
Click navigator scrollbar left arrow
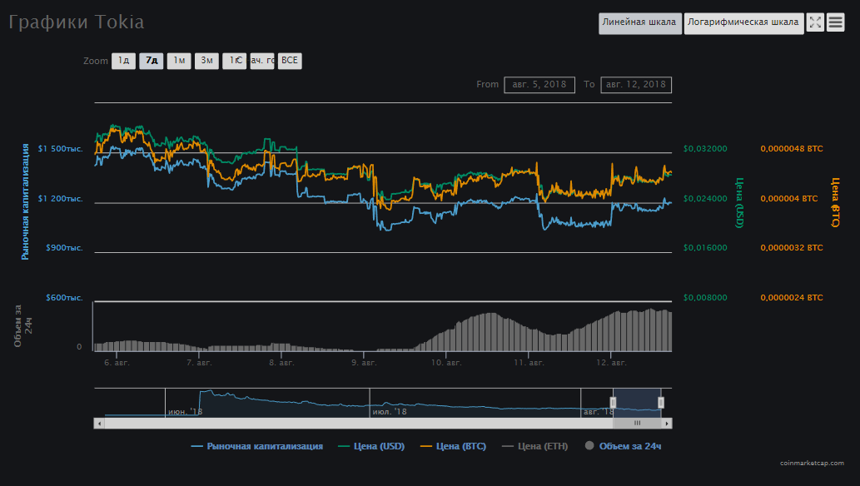(x=99, y=424)
